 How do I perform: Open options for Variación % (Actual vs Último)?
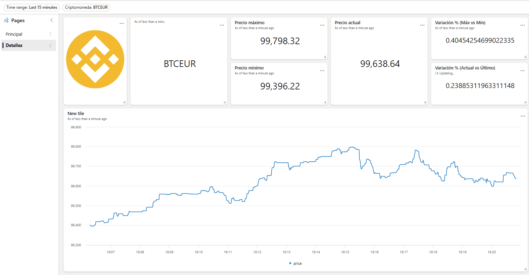click(x=523, y=71)
